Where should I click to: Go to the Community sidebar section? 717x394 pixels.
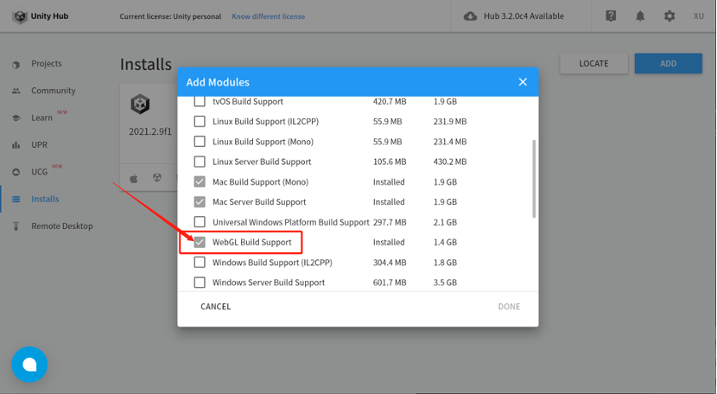[x=53, y=91]
